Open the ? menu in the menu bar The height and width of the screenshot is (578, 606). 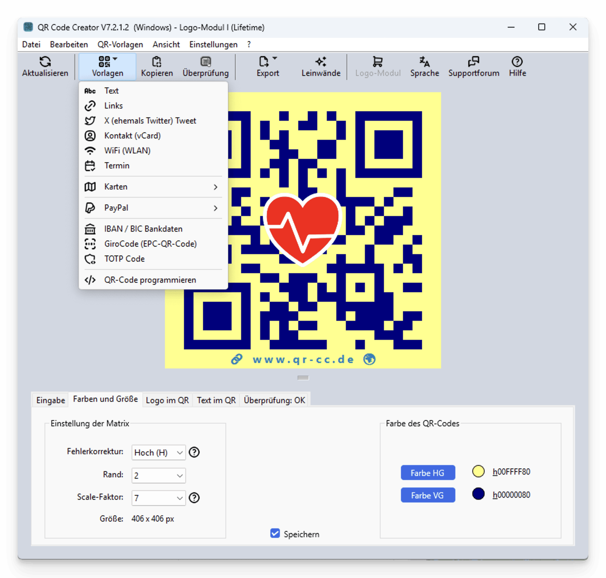coord(249,45)
